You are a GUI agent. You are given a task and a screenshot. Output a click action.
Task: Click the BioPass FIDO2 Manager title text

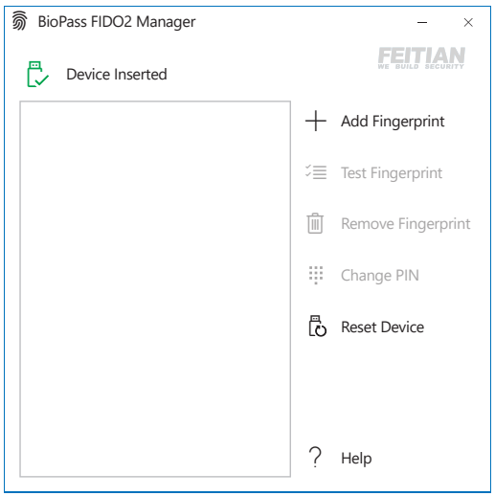(x=117, y=22)
